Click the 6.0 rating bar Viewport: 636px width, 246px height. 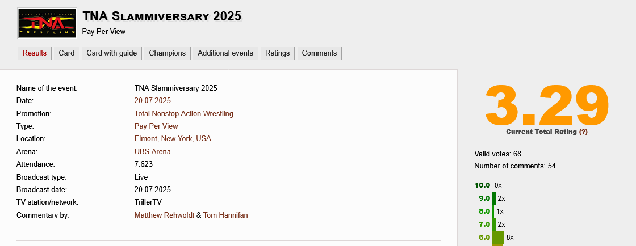[x=497, y=237]
